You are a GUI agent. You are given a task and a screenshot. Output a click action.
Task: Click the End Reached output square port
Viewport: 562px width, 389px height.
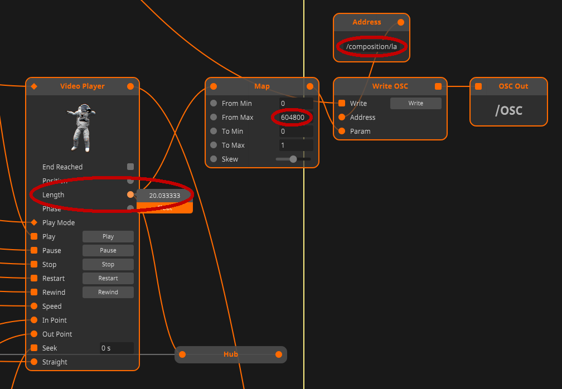[x=130, y=167]
